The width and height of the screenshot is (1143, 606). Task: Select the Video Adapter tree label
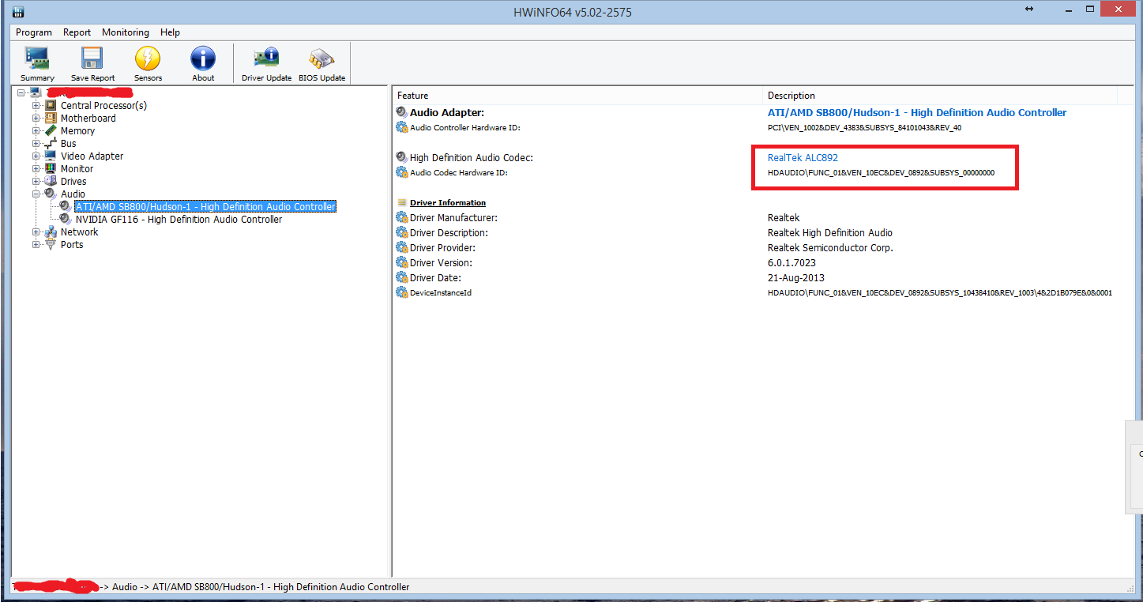pyautogui.click(x=92, y=156)
